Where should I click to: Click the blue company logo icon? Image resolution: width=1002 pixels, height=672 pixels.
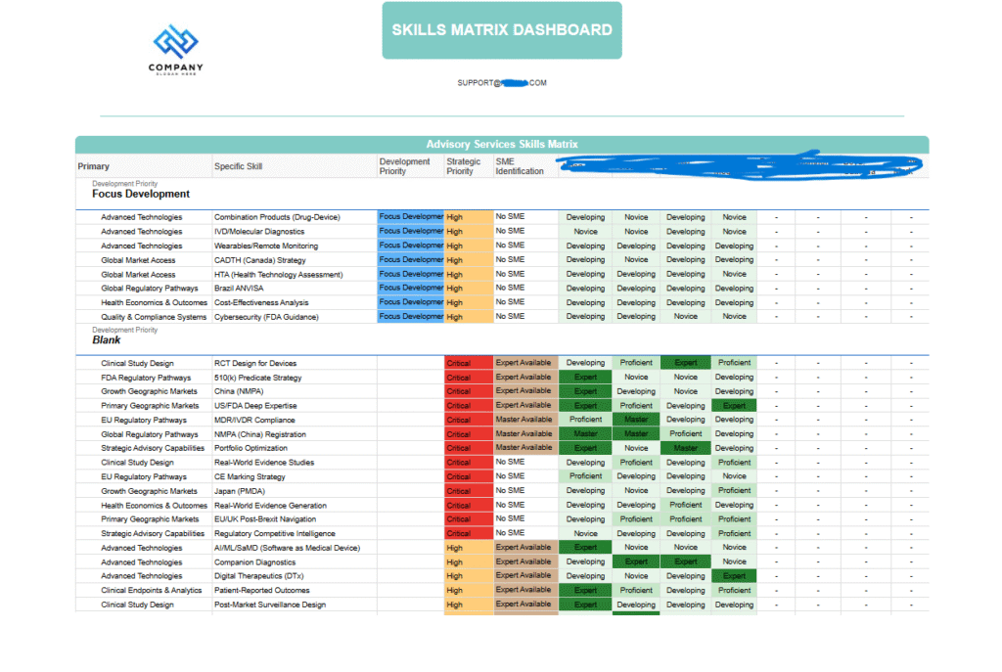pyautogui.click(x=176, y=41)
